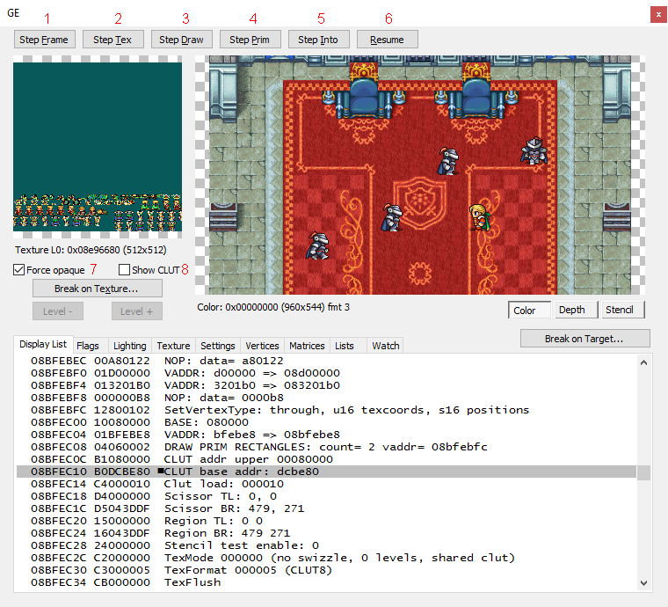This screenshot has width=668, height=607.
Task: Switch to the Flags tab
Action: pyautogui.click(x=87, y=346)
